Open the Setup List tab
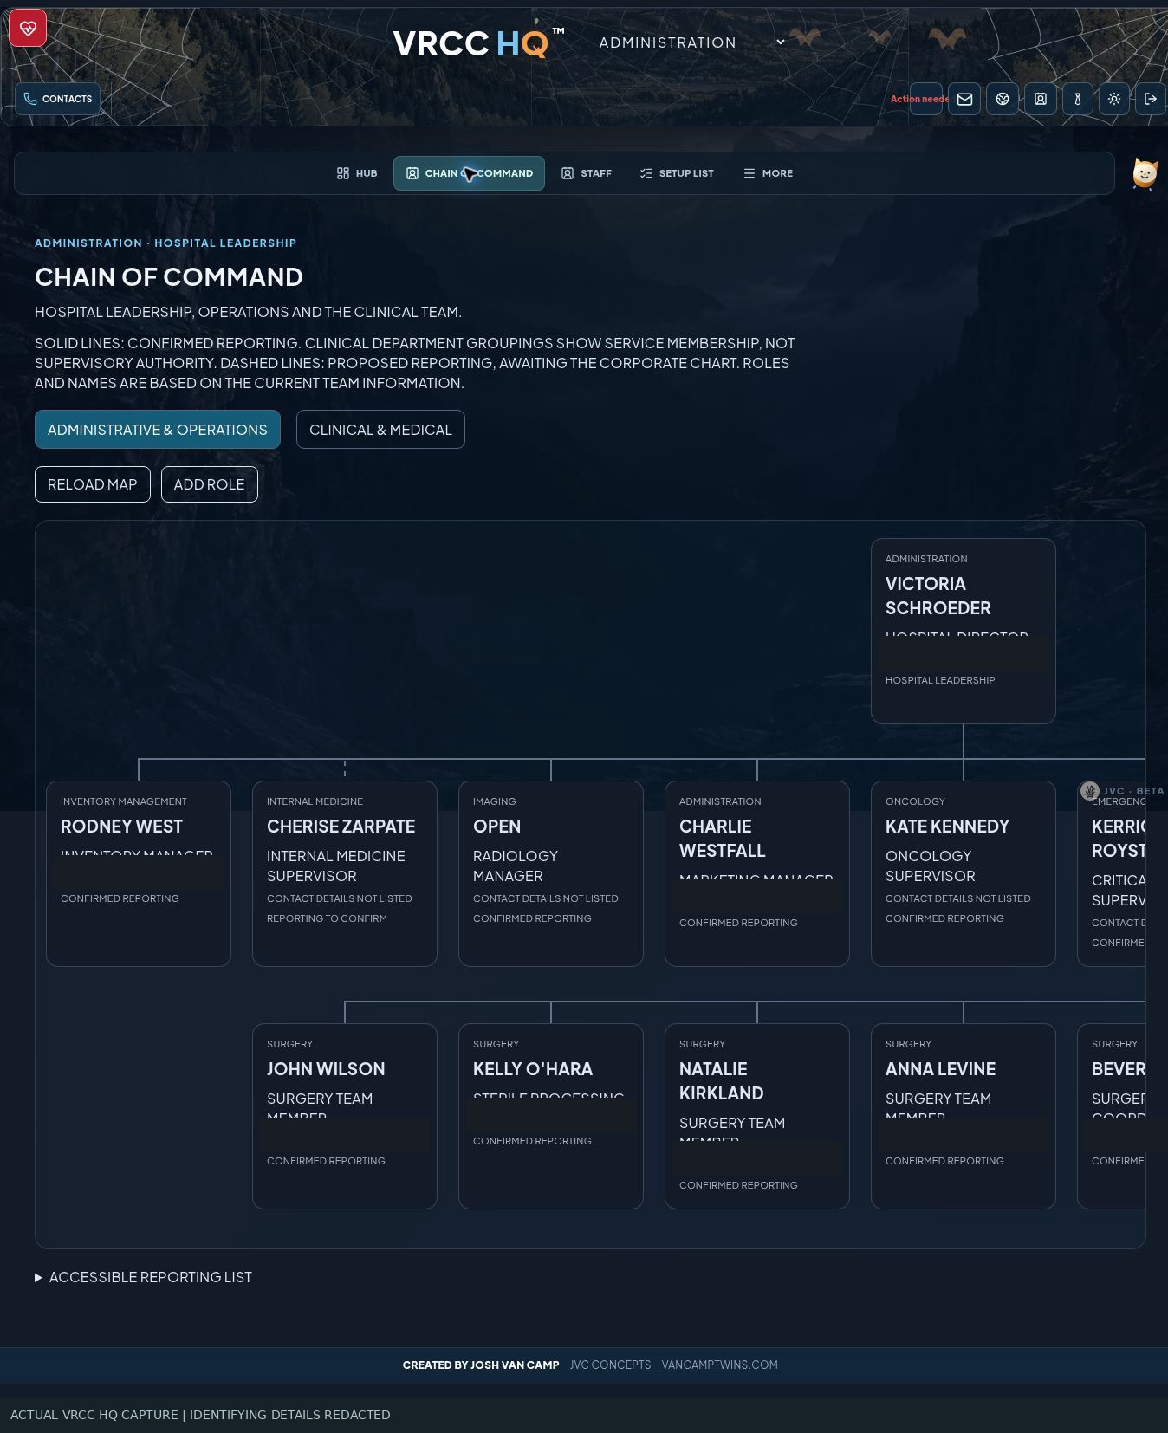 (677, 173)
